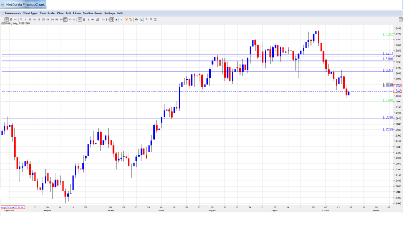403x227 pixels.
Task: Open the Lines menu
Action: 77,13
